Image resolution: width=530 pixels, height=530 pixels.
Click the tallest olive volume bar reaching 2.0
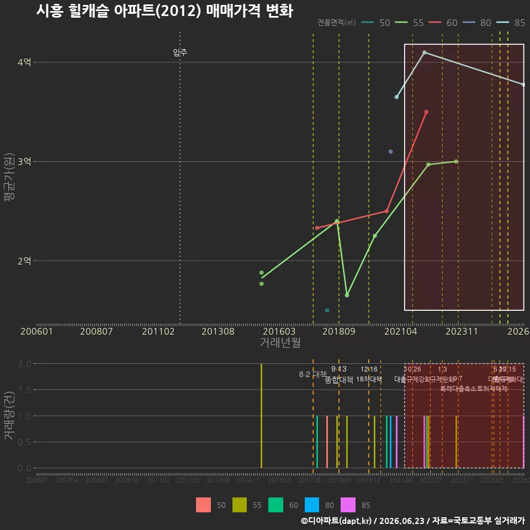coord(261,416)
